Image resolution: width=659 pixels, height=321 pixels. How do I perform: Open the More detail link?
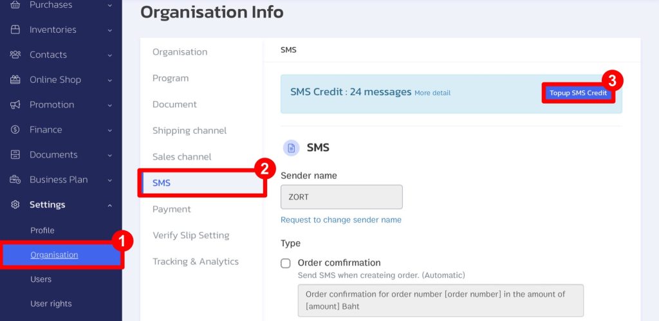pos(432,93)
